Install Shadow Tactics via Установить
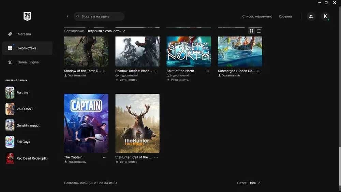This screenshot has width=341, height=192. point(127,80)
